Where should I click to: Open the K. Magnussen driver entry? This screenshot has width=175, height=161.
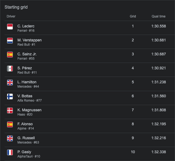coord(30,110)
